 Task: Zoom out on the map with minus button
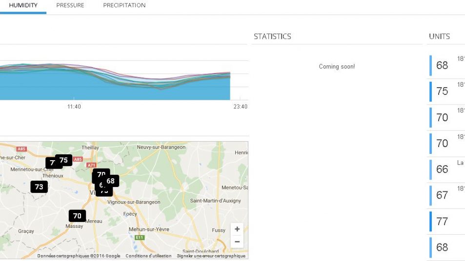tap(237, 242)
